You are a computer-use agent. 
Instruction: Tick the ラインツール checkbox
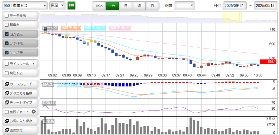pyautogui.click(x=7, y=64)
